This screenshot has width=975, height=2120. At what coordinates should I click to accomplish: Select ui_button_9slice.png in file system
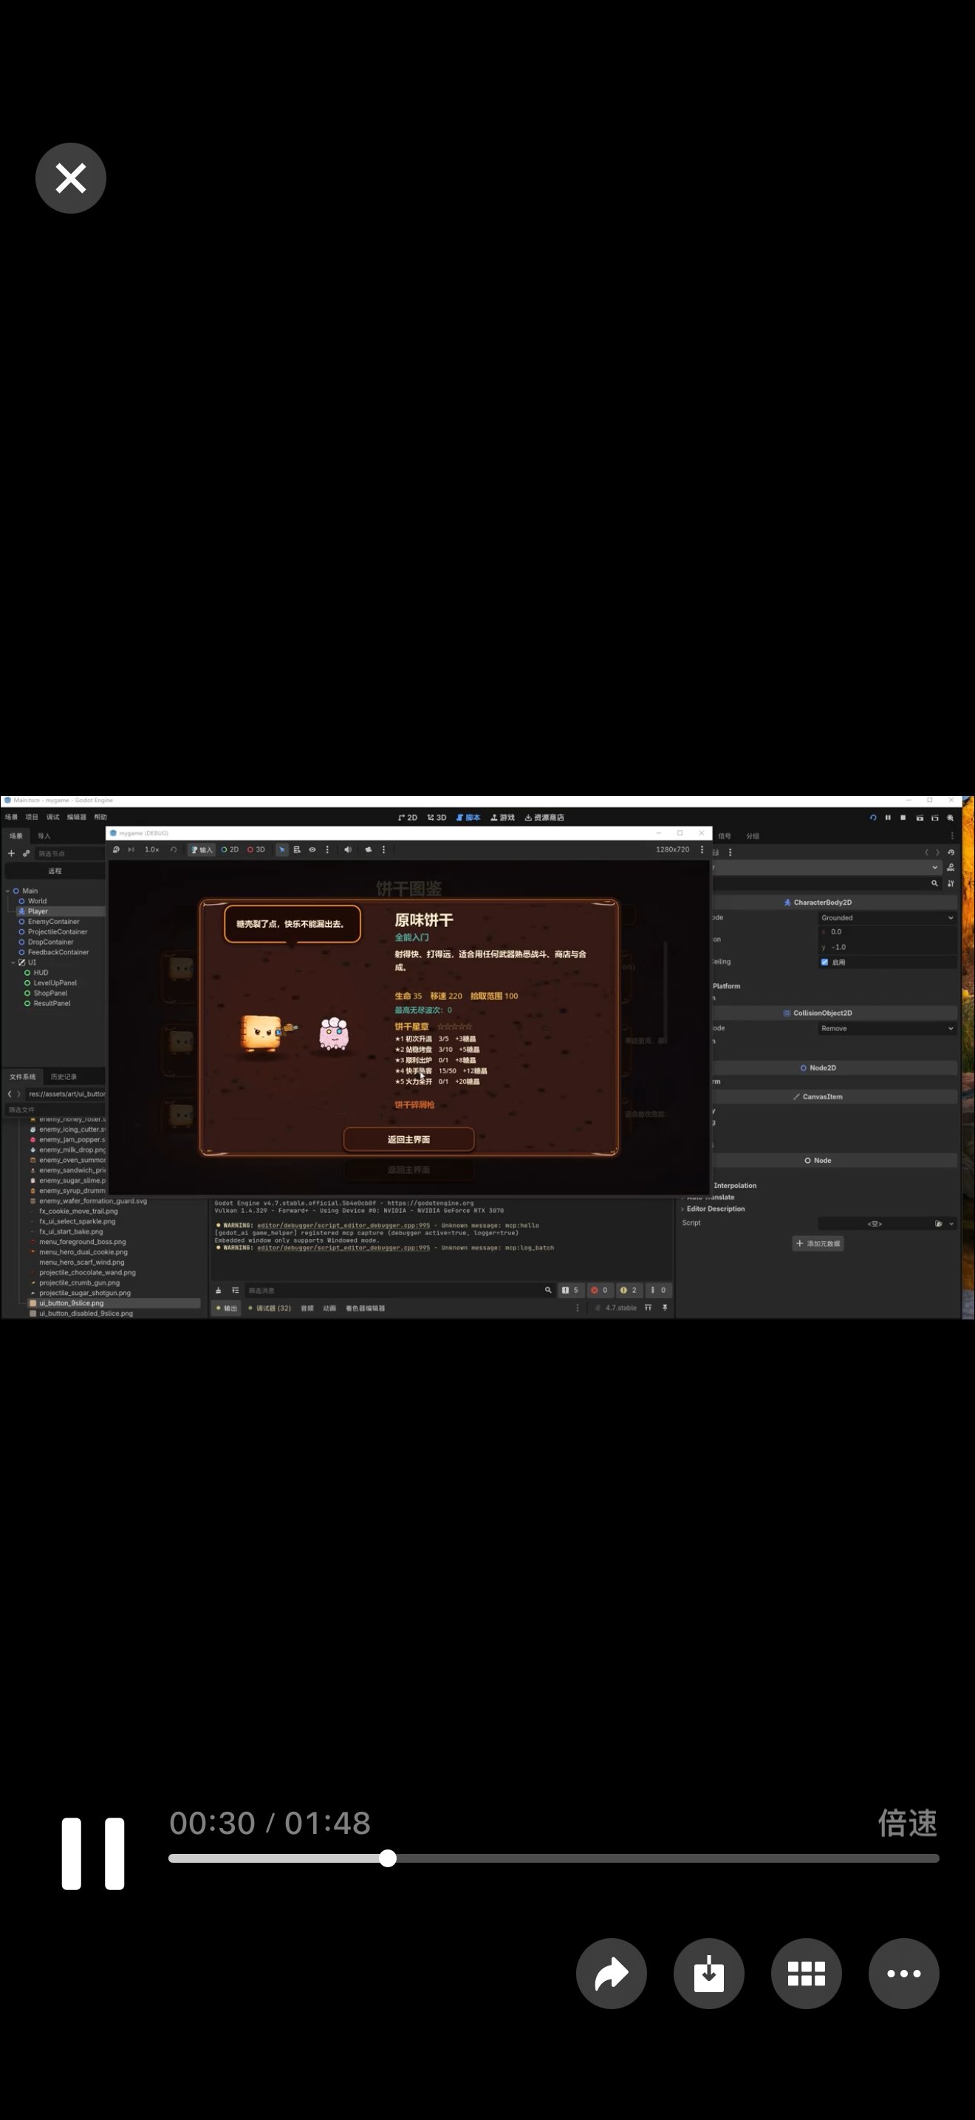click(72, 1302)
